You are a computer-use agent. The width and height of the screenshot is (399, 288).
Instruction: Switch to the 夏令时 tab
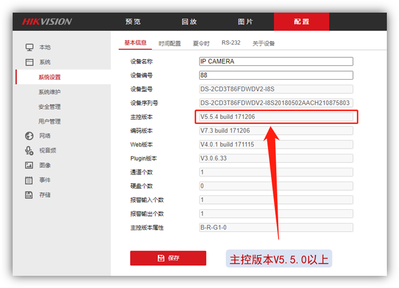click(201, 43)
